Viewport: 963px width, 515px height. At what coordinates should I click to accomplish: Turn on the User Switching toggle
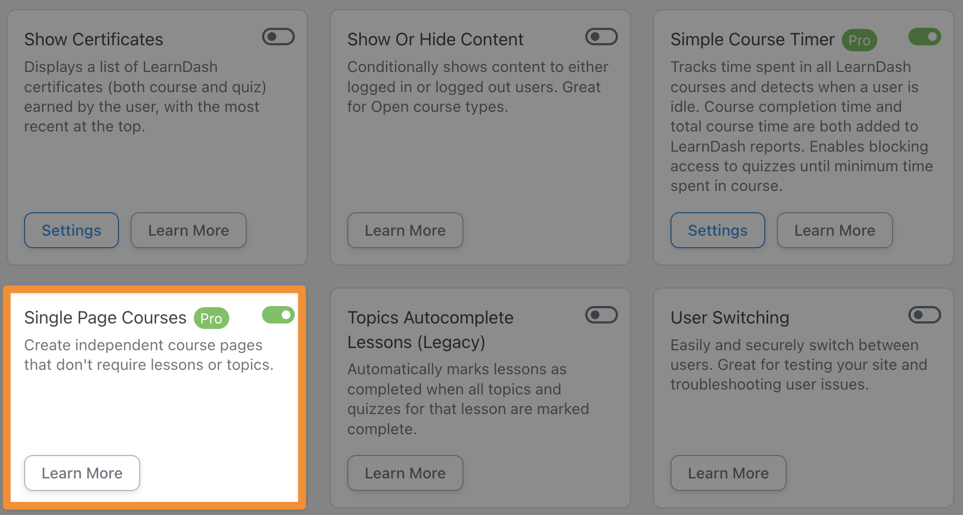pyautogui.click(x=924, y=315)
